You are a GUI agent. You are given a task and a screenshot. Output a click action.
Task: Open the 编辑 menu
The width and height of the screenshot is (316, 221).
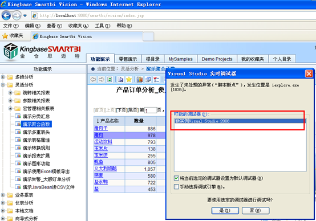(x=33, y=26)
